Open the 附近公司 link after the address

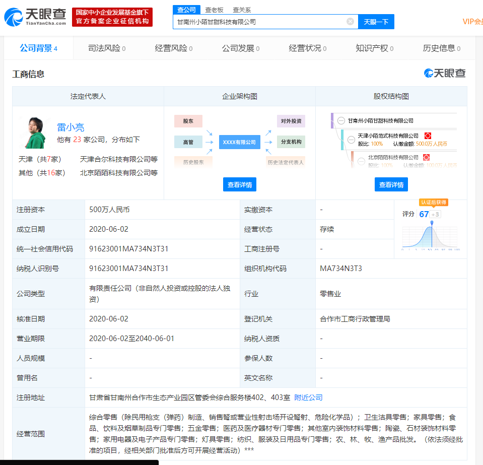(x=308, y=397)
